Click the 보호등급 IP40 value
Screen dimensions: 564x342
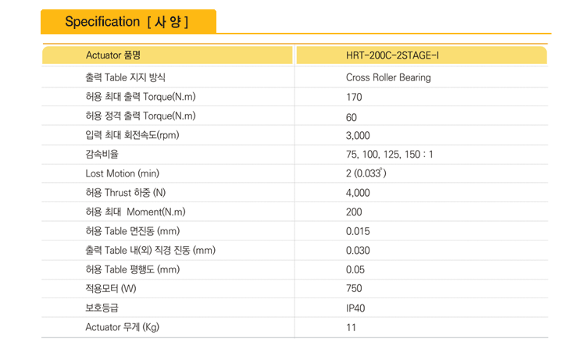[x=355, y=308]
